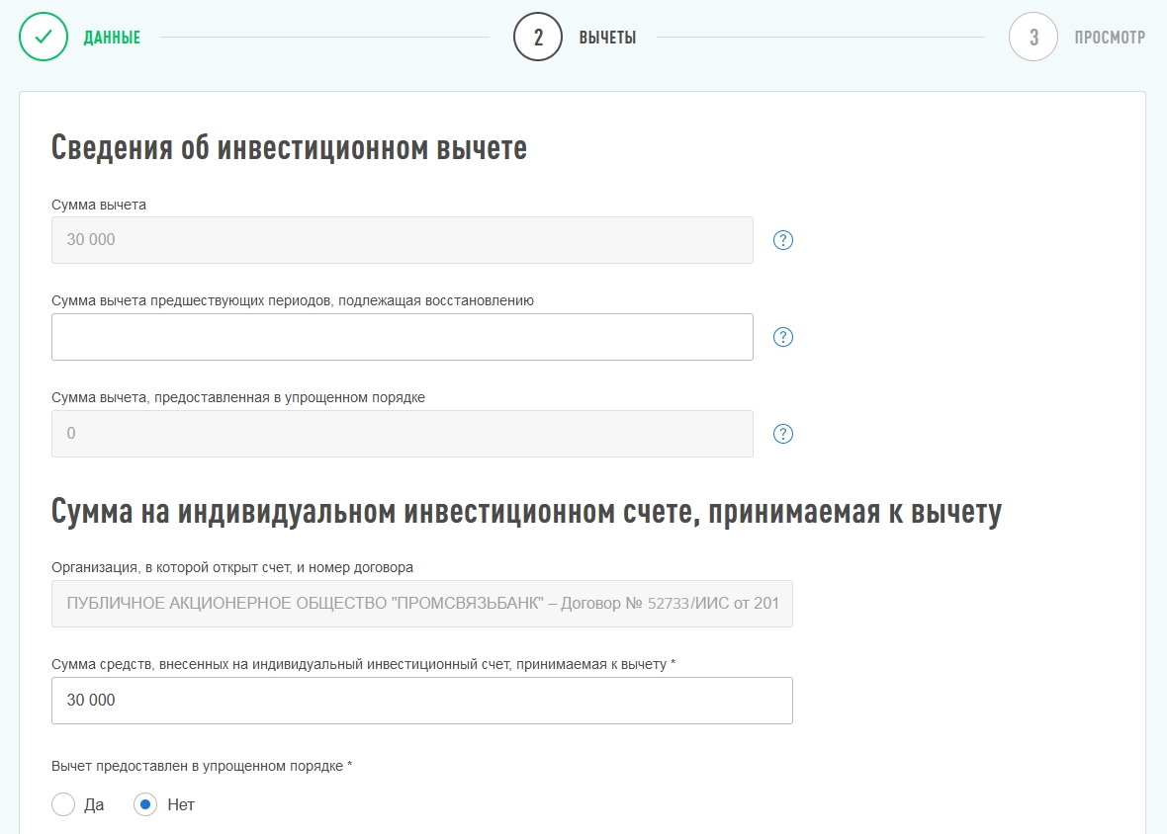
Task: Click label Организация, в которой открыт счет
Action: coord(232,568)
